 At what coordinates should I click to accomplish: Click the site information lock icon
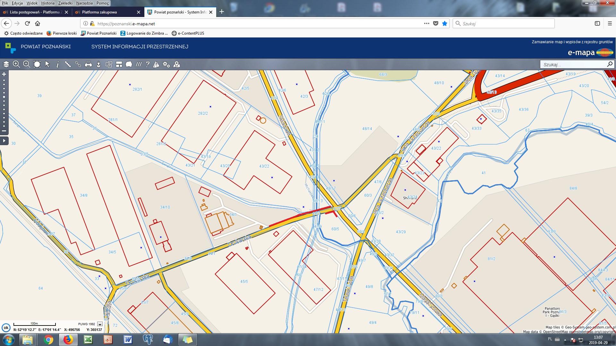92,24
